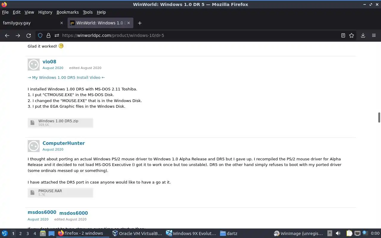Download Windows 1.00 DR5.zip attachment
Image resolution: width=381 pixels, height=238 pixels.
coord(60,123)
